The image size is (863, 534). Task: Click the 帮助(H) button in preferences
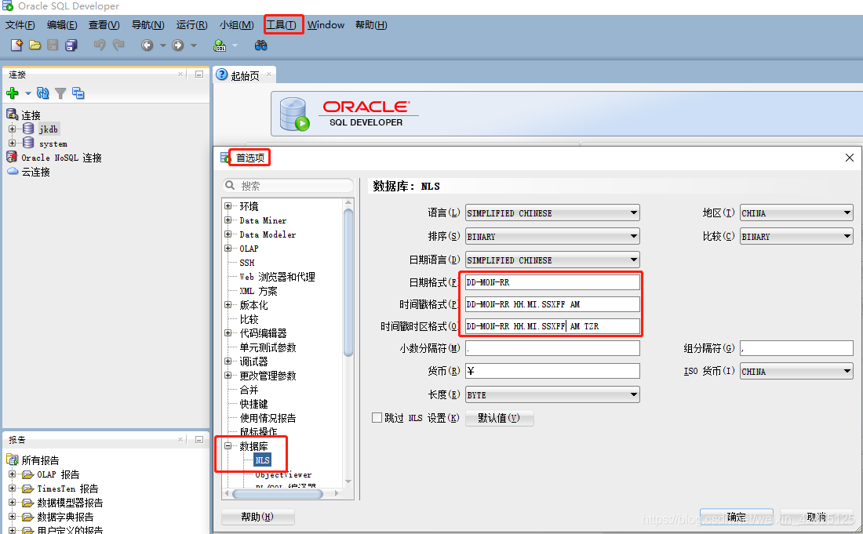[257, 517]
